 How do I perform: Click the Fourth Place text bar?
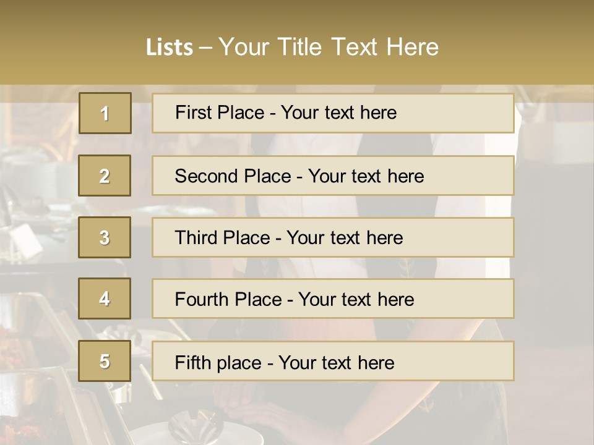[x=333, y=299]
